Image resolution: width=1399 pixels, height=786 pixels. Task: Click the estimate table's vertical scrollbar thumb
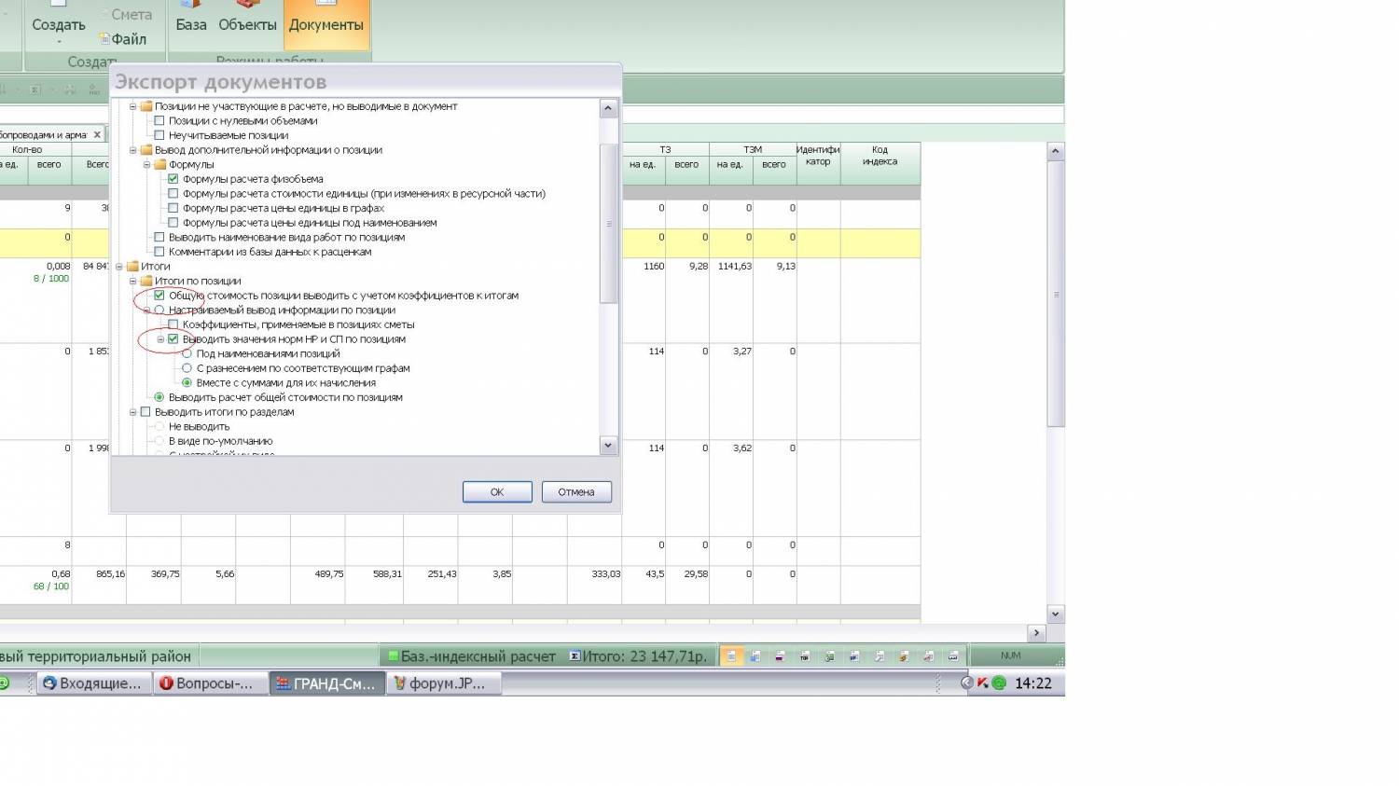pos(1056,295)
